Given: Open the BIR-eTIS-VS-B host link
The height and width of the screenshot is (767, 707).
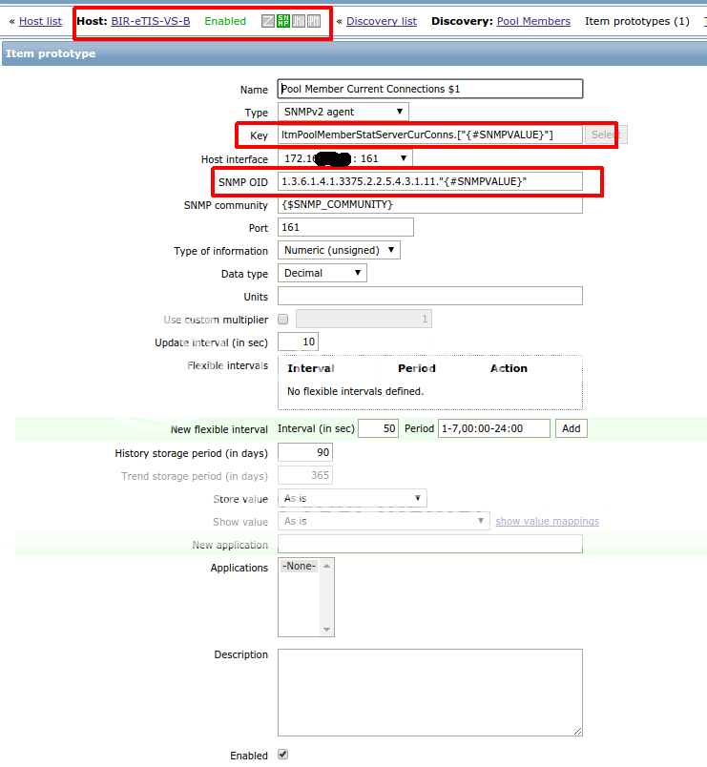Looking at the screenshot, I should coord(150,21).
